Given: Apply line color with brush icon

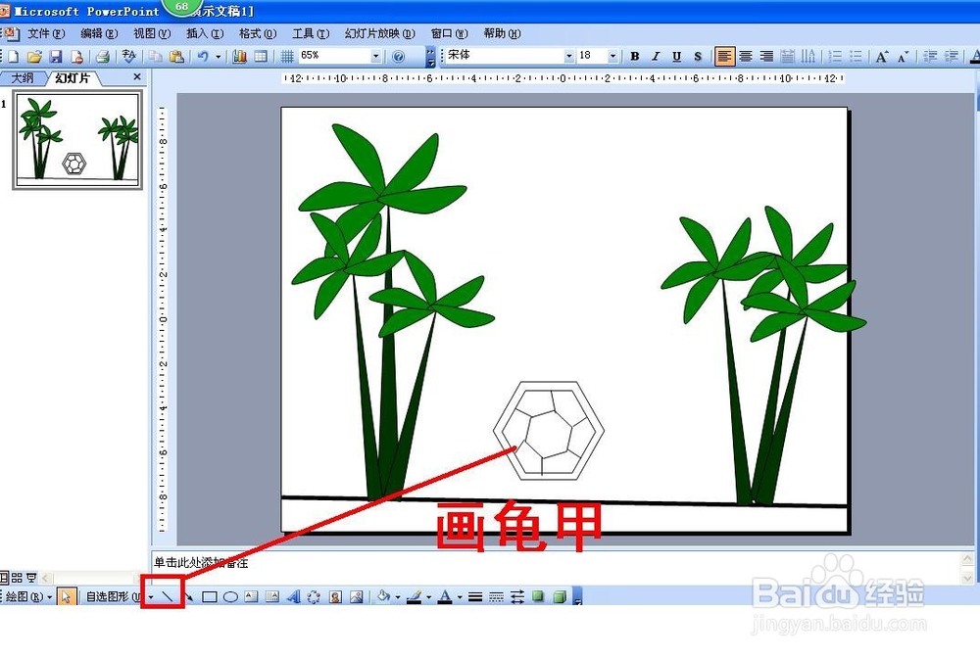Looking at the screenshot, I should click(x=414, y=597).
